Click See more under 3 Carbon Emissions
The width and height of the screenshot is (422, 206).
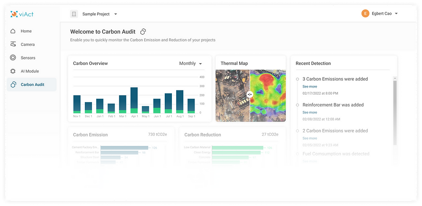[310, 86]
